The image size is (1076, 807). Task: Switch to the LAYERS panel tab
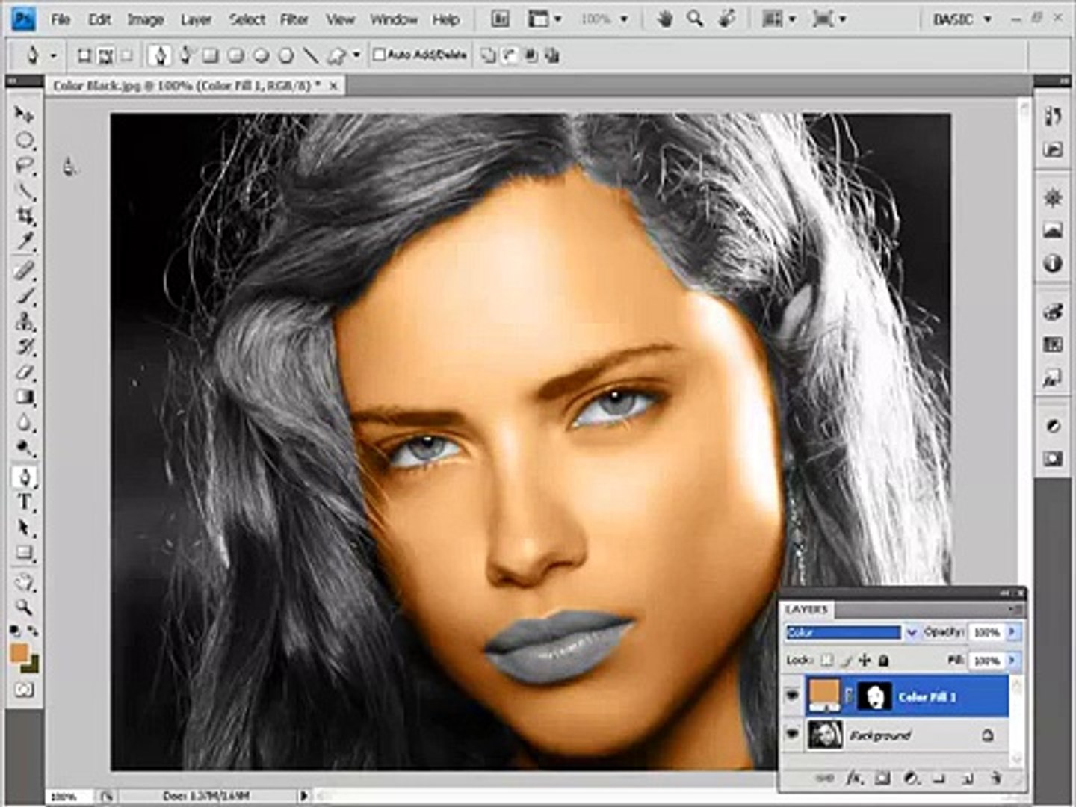click(x=806, y=610)
